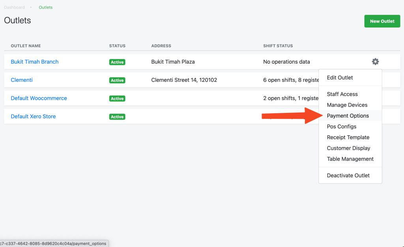
Task: Open Payment Options menu entry
Action: (348, 116)
